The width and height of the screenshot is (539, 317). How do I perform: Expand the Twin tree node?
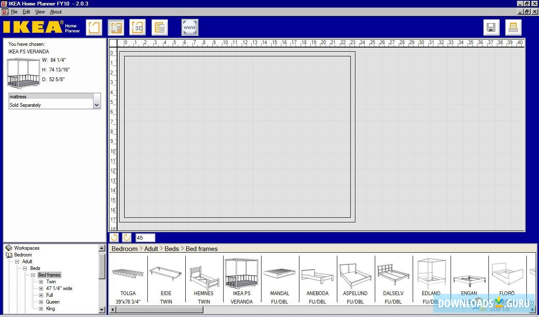point(40,282)
